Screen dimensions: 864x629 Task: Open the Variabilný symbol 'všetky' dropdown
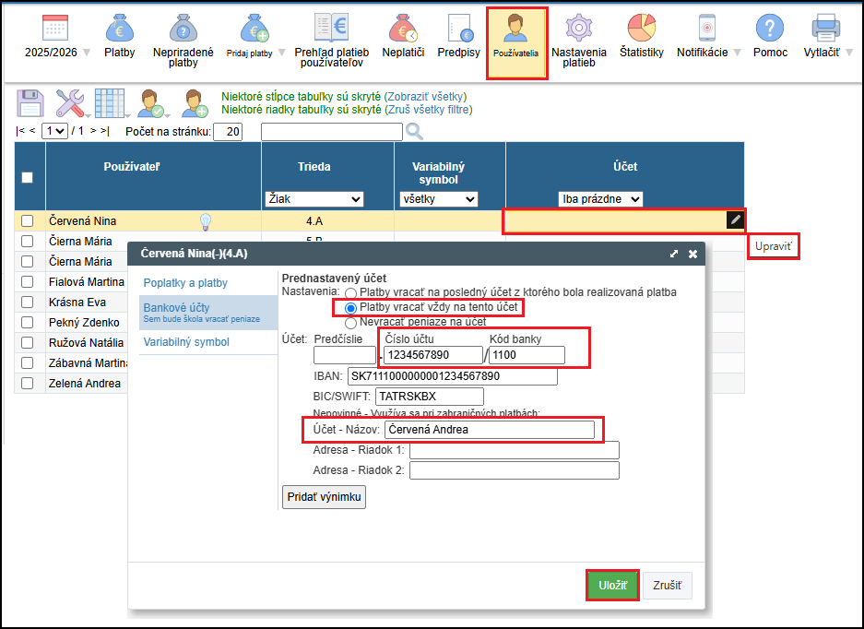click(438, 199)
